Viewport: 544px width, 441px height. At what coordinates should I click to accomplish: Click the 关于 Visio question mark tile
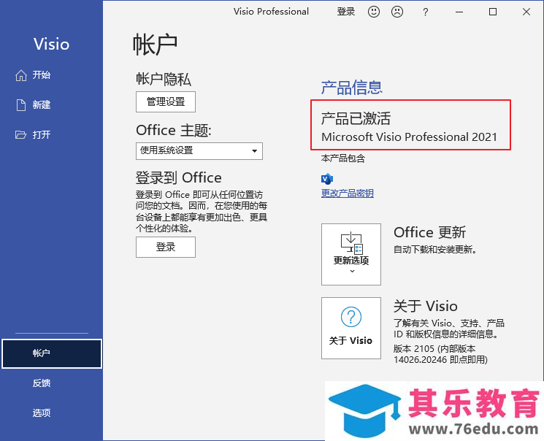coord(351,328)
